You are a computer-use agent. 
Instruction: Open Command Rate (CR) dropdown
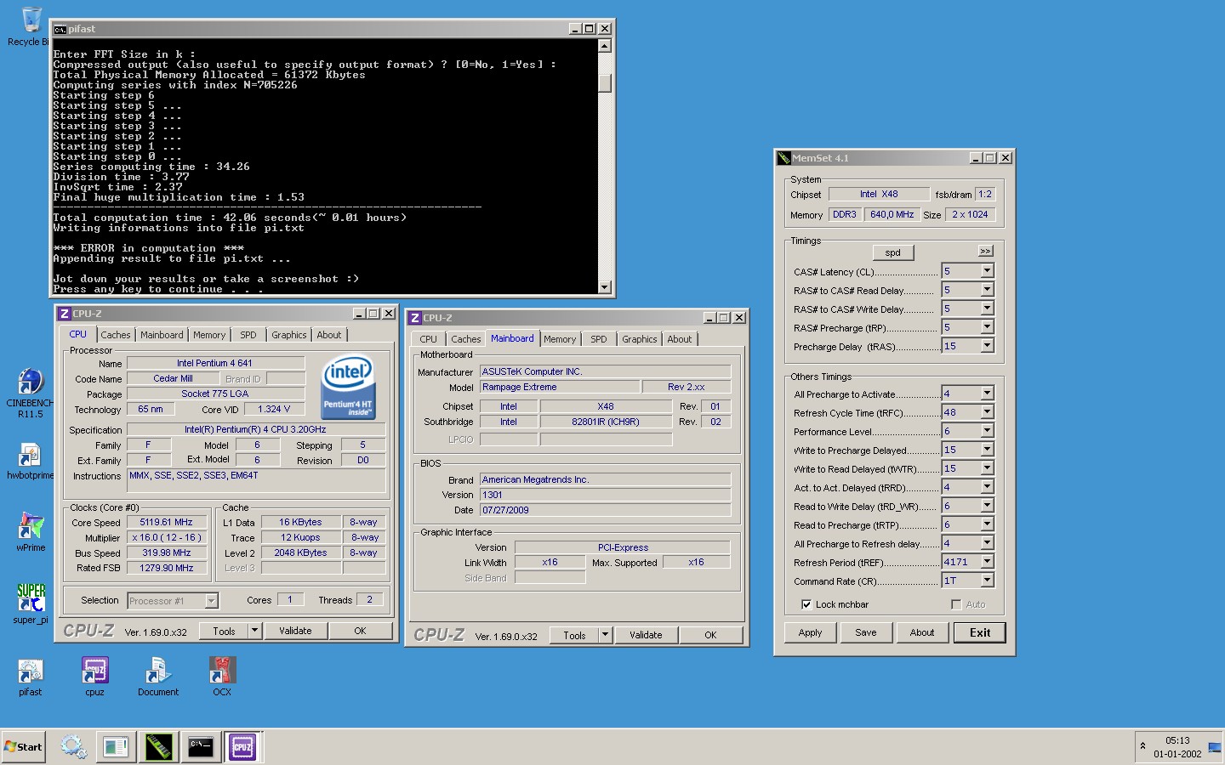987,581
